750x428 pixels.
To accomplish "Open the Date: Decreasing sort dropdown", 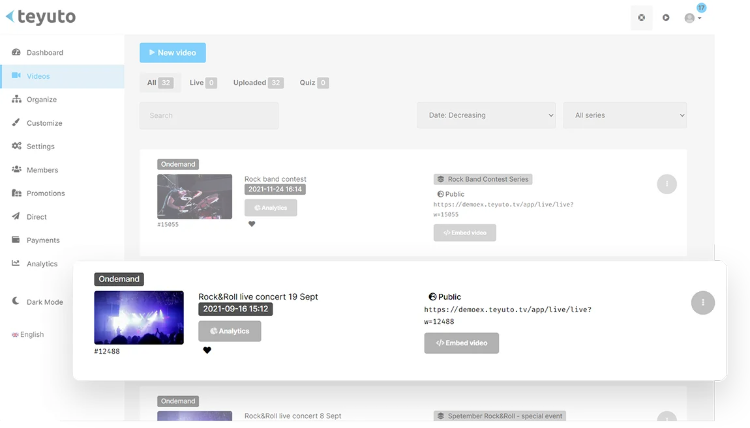I will pos(486,115).
